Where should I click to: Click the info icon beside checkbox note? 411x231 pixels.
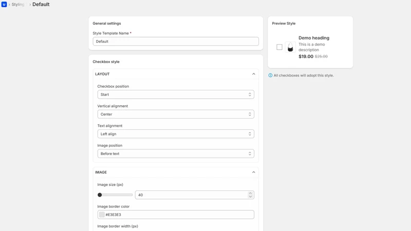(x=270, y=75)
